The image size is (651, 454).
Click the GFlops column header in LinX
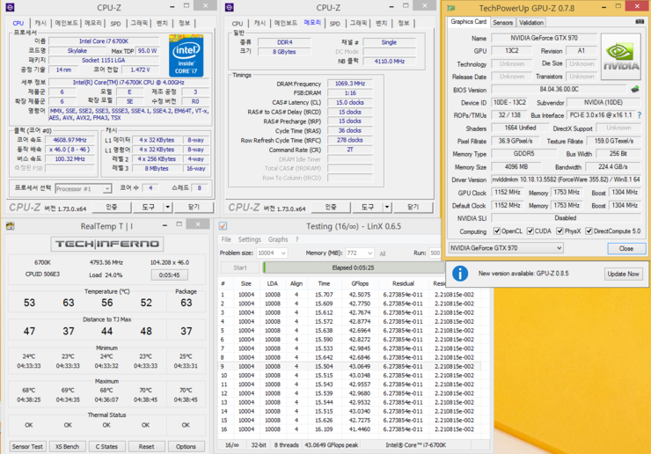tap(360, 283)
